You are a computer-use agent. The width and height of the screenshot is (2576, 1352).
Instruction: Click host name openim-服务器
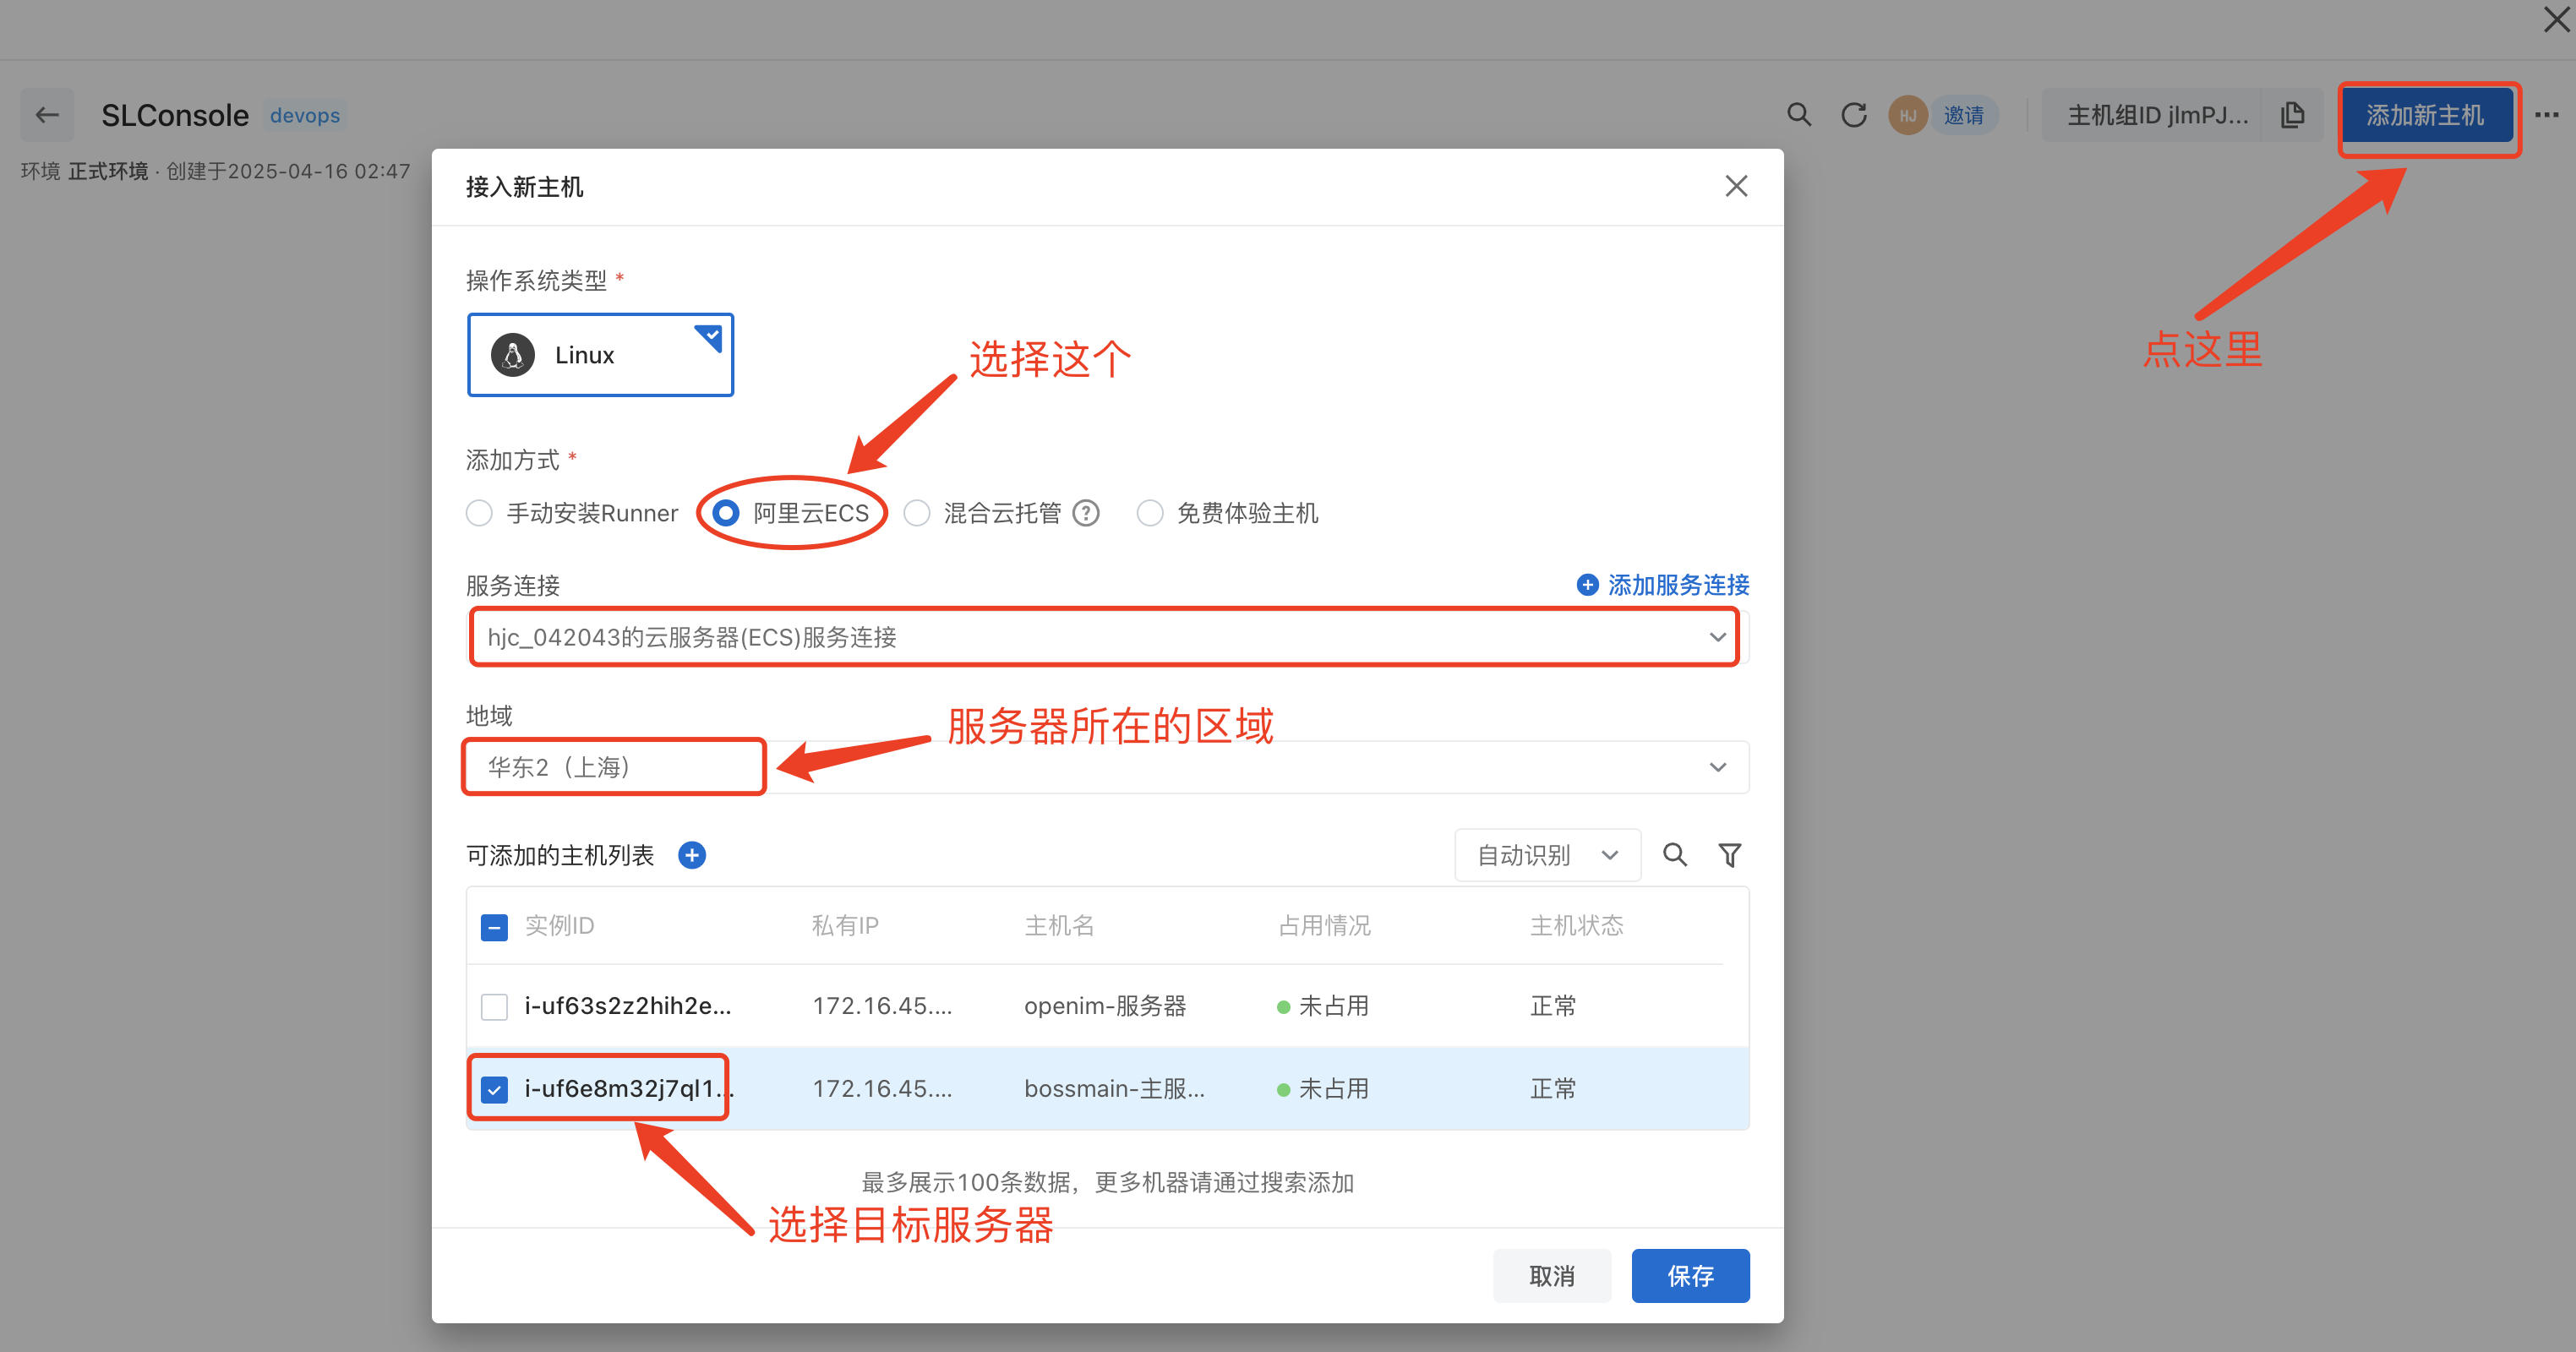pyautogui.click(x=1105, y=1006)
